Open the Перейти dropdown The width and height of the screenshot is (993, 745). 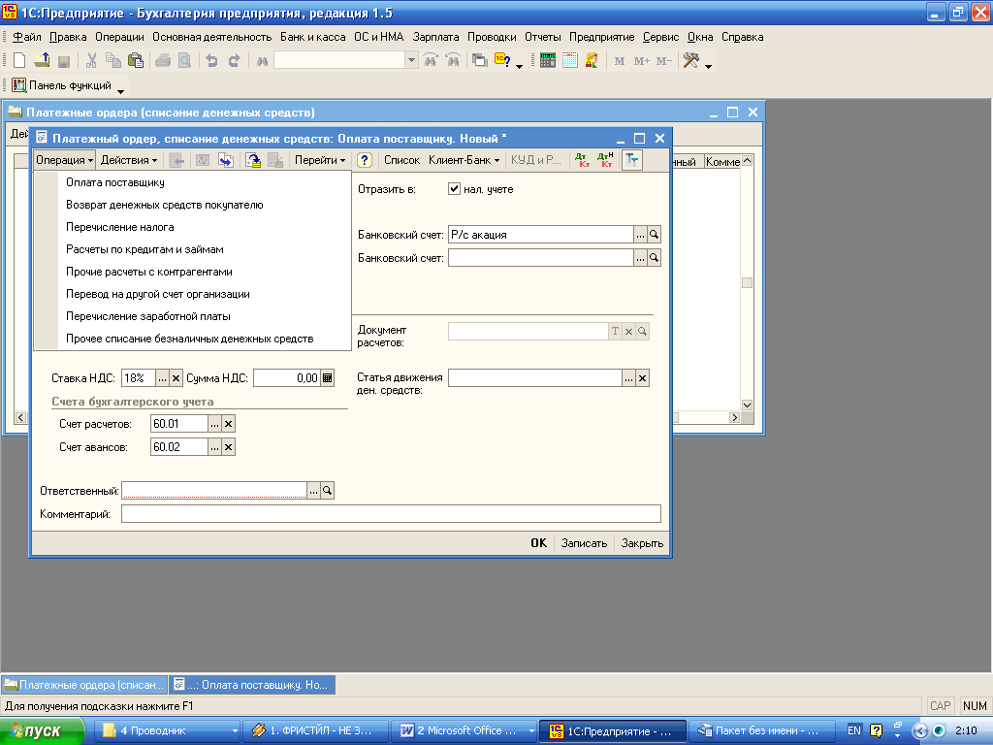click(320, 160)
